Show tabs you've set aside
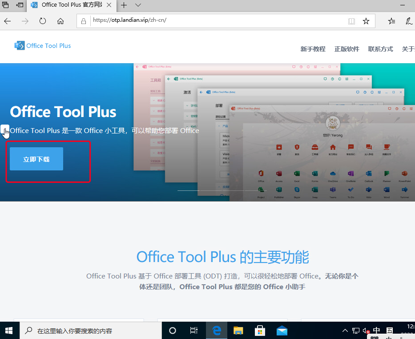This screenshot has width=415, height=339. point(5,5)
